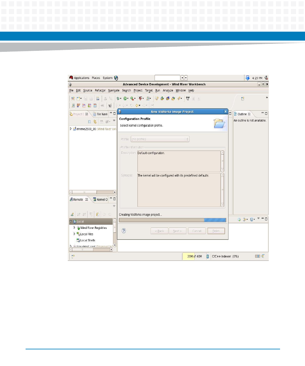Click the garbage collector trash icon
305x366 pixels.
point(207,256)
